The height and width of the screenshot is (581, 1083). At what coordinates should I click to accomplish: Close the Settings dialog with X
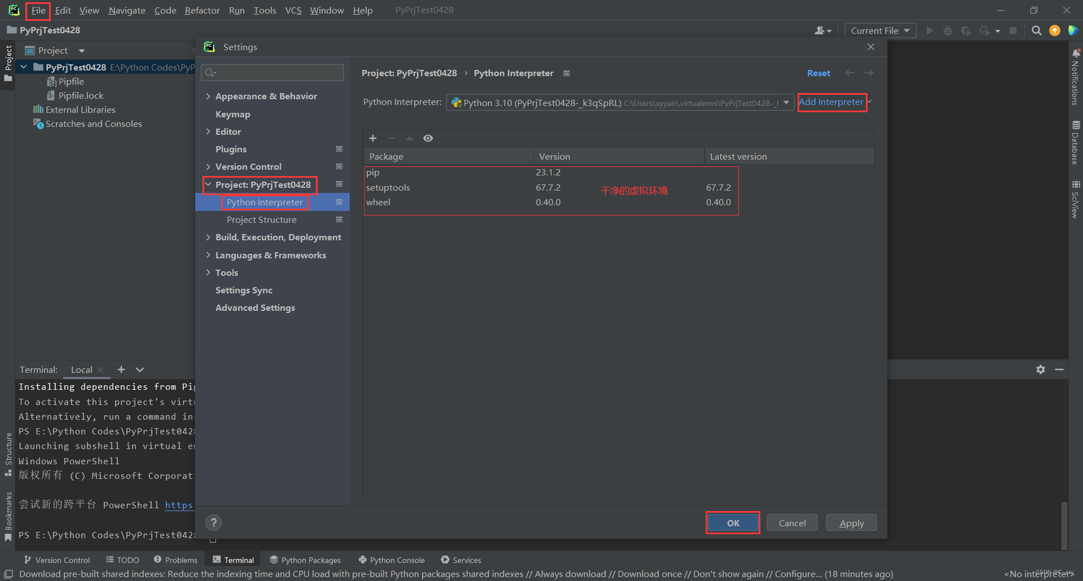871,47
